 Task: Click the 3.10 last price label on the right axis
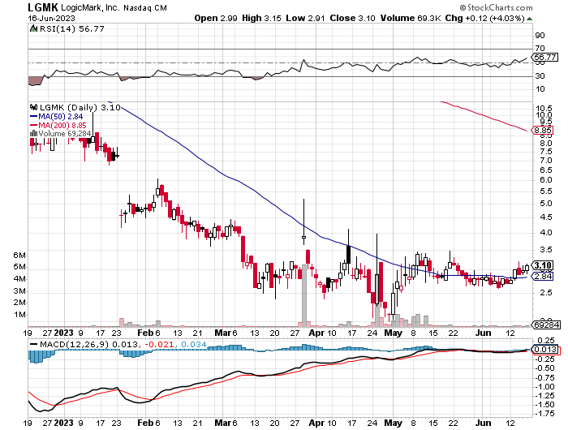pos(542,265)
